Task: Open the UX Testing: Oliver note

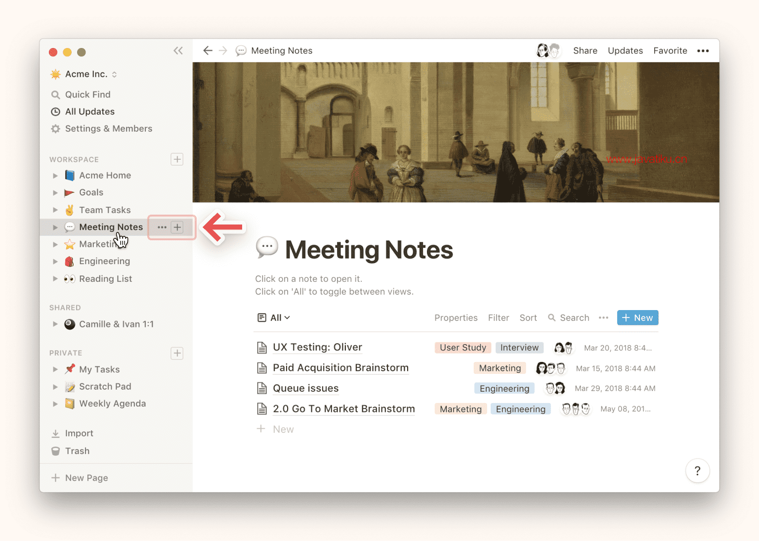Action: [x=317, y=347]
